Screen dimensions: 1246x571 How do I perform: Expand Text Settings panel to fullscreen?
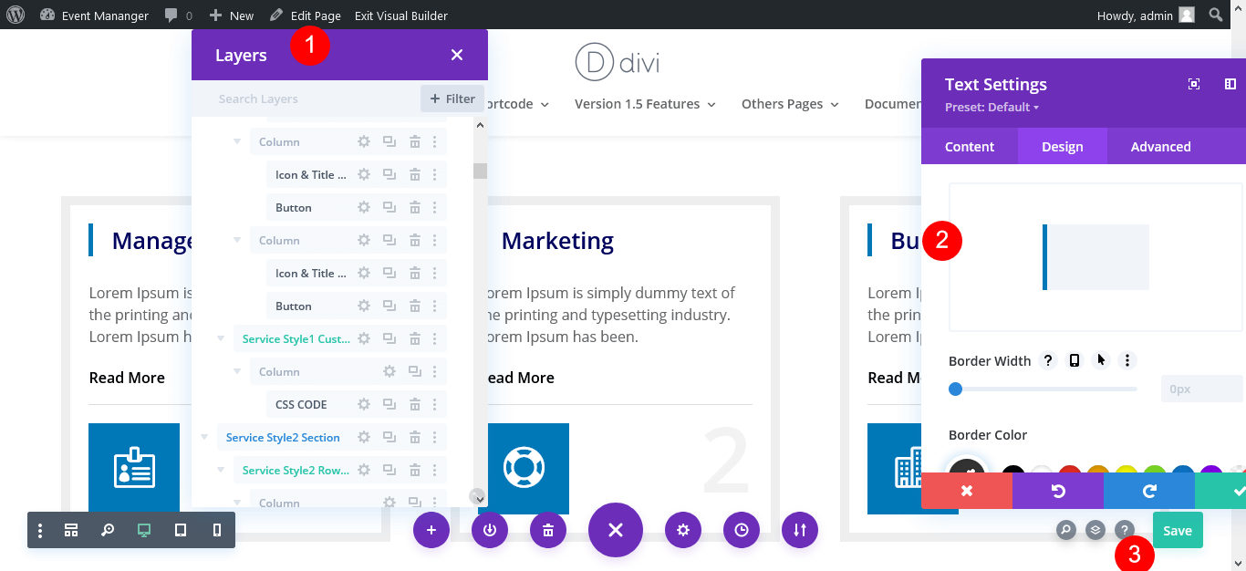pyautogui.click(x=1194, y=84)
